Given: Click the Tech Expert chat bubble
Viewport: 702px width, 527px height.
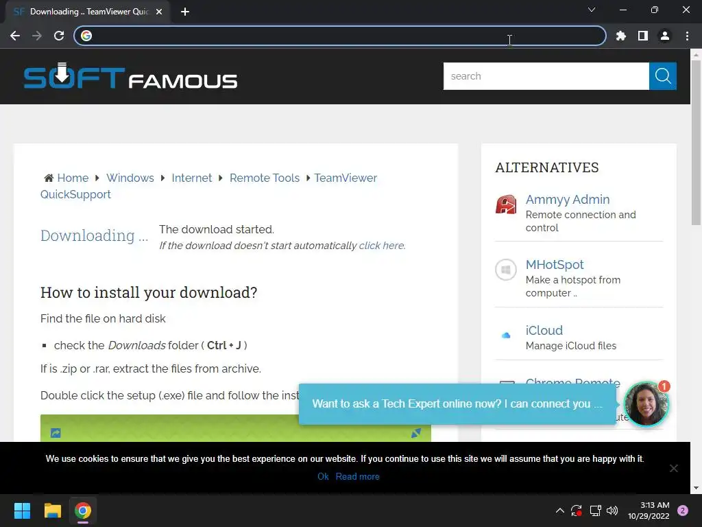Looking at the screenshot, I should point(457,403).
